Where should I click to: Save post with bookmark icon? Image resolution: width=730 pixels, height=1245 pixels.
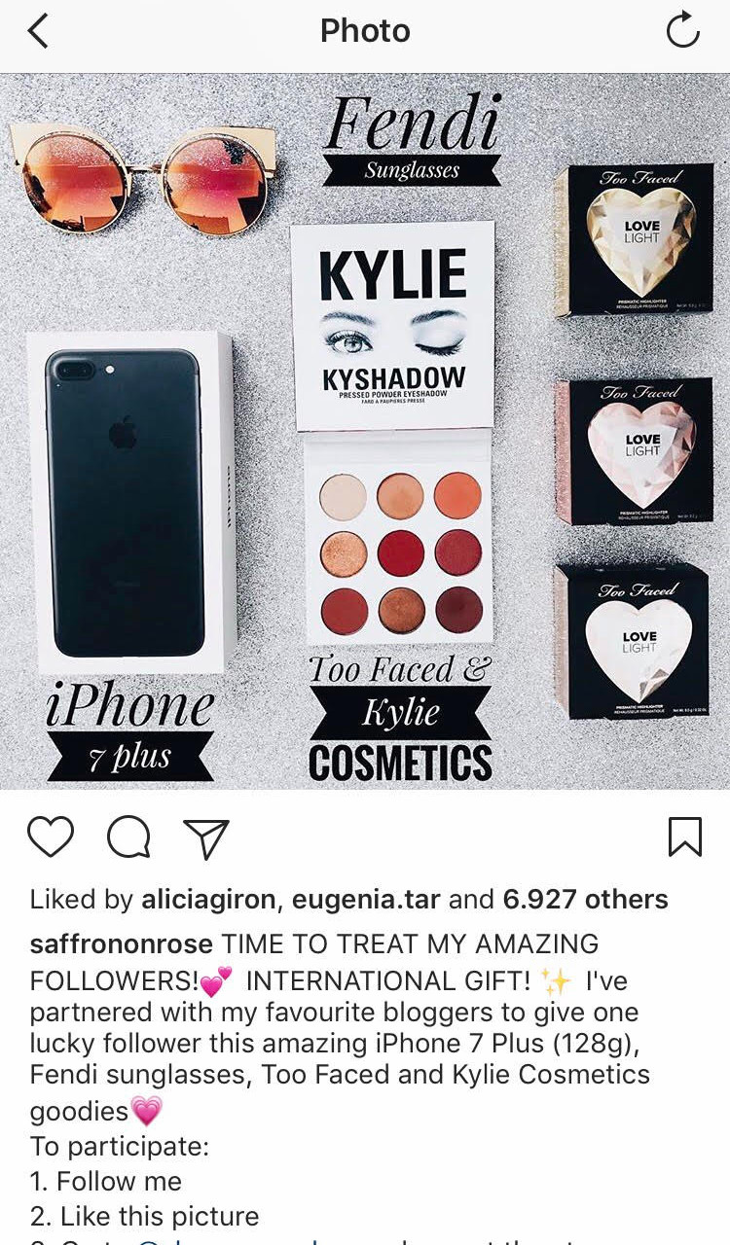pos(685,837)
